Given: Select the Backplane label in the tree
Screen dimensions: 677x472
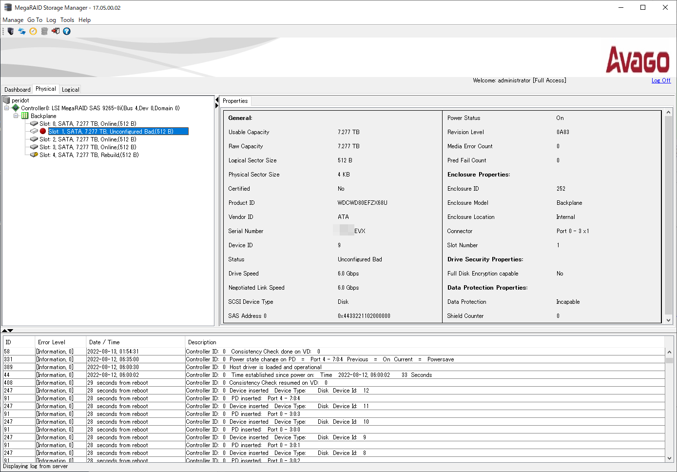Looking at the screenshot, I should [x=43, y=116].
